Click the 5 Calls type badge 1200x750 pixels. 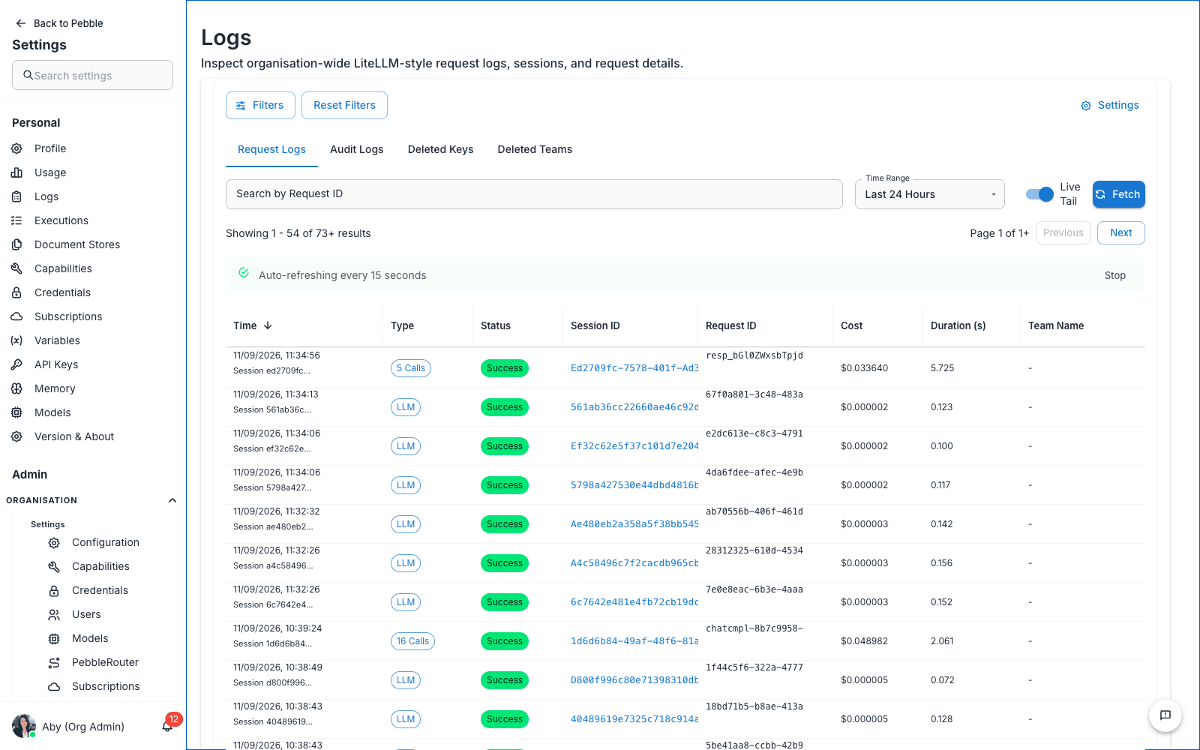pyautogui.click(x=411, y=368)
